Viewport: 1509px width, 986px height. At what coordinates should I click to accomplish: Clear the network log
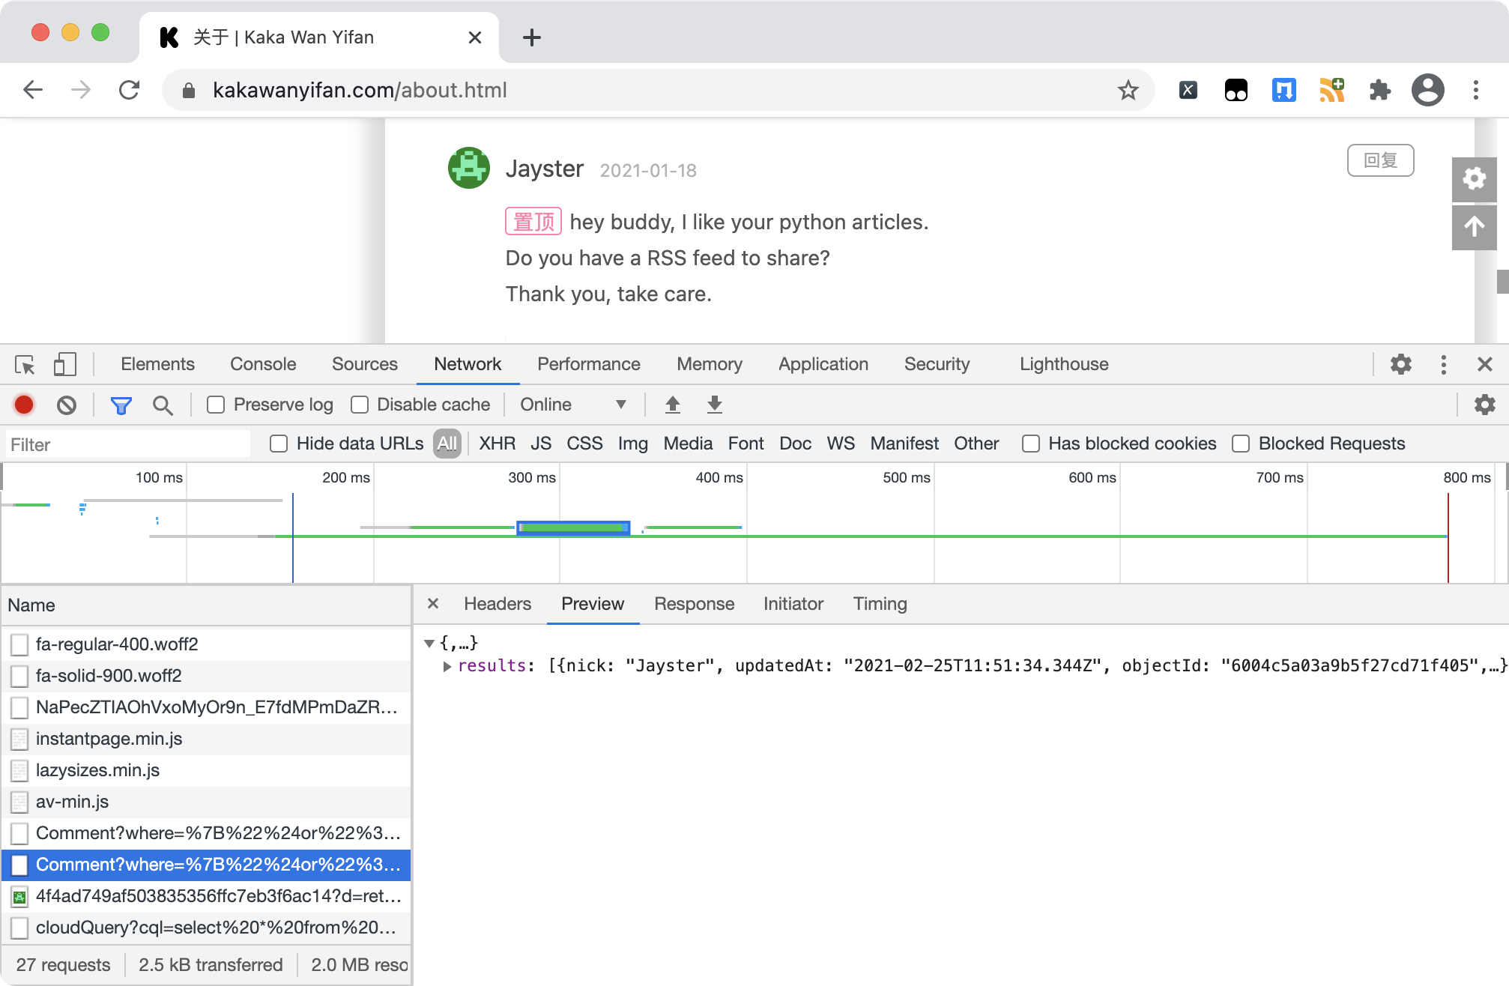pos(67,405)
